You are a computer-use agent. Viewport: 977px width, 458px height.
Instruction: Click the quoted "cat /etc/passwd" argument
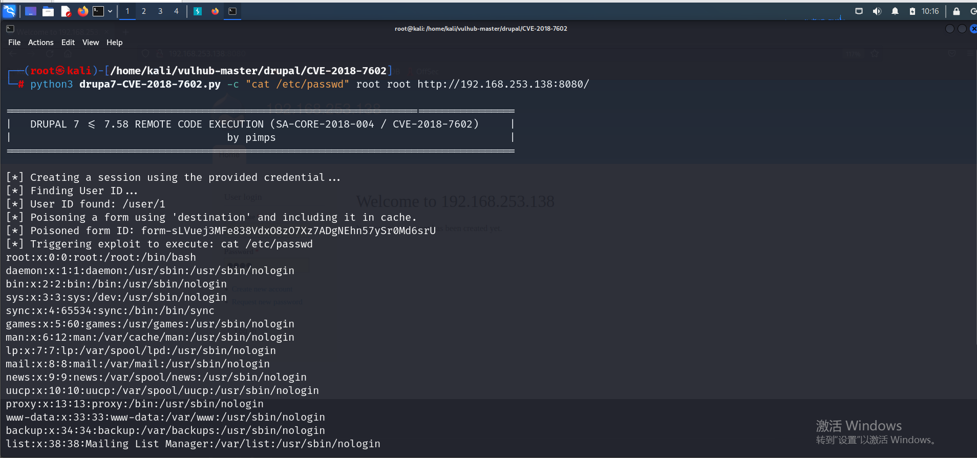(x=298, y=84)
